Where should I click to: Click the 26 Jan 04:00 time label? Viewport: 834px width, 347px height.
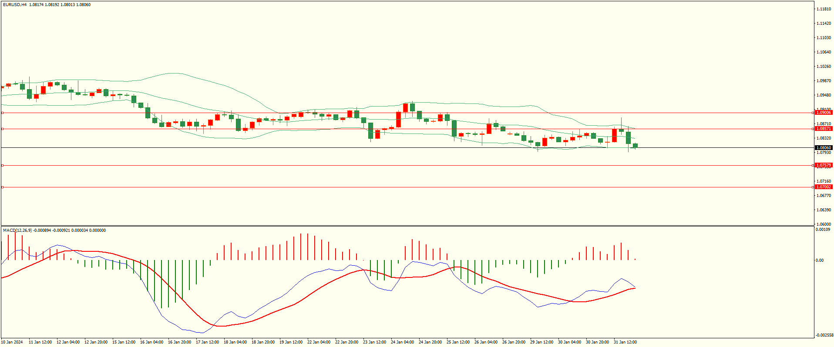tap(486, 342)
